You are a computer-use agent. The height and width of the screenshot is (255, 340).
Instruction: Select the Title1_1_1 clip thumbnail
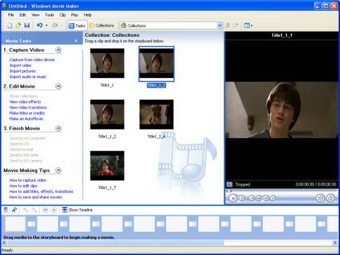pos(156,63)
